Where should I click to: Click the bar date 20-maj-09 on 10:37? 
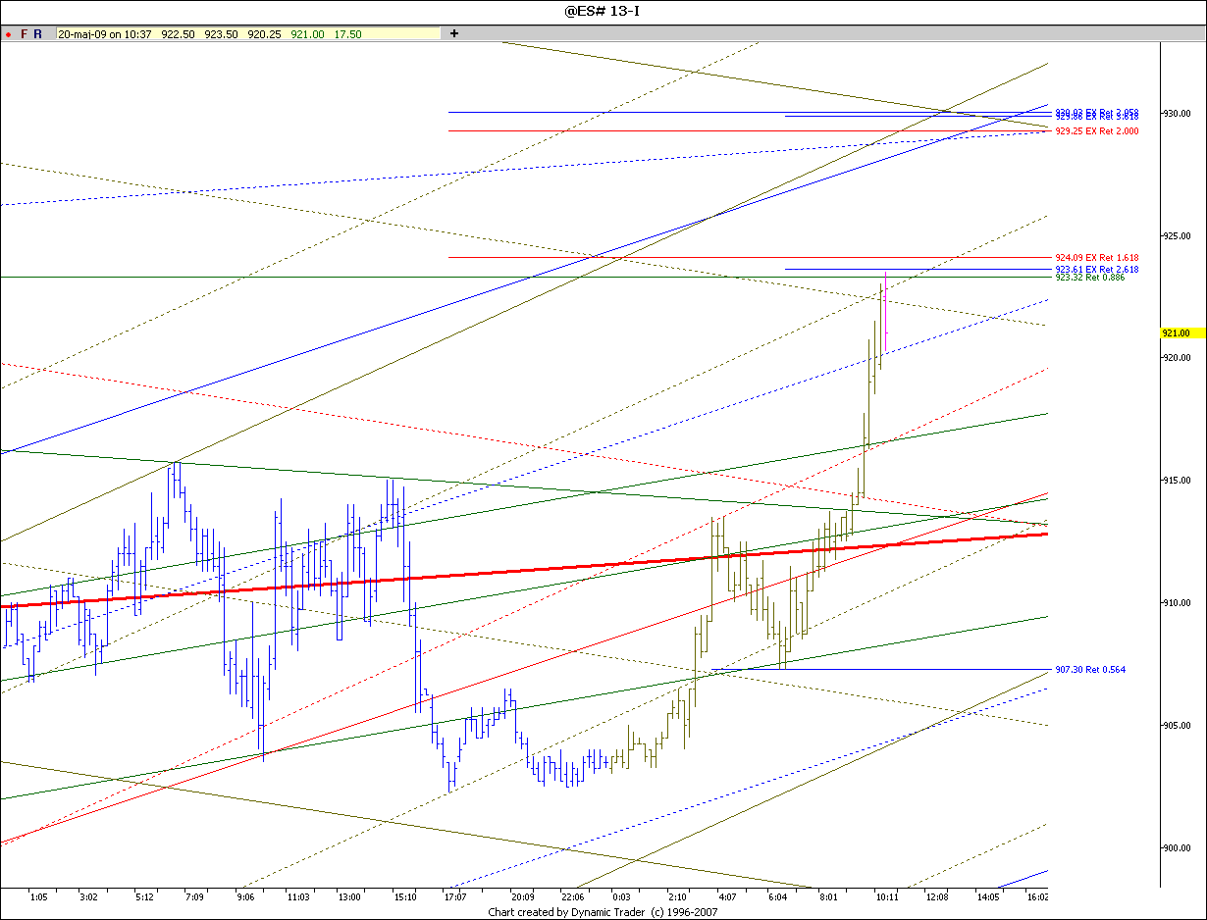point(105,33)
